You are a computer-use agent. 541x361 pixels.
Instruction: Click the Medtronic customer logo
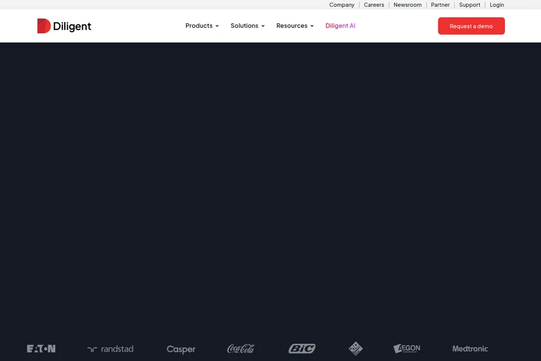470,349
